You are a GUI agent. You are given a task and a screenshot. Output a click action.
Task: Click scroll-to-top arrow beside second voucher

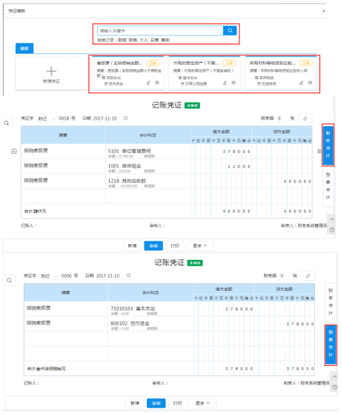[x=335, y=377]
